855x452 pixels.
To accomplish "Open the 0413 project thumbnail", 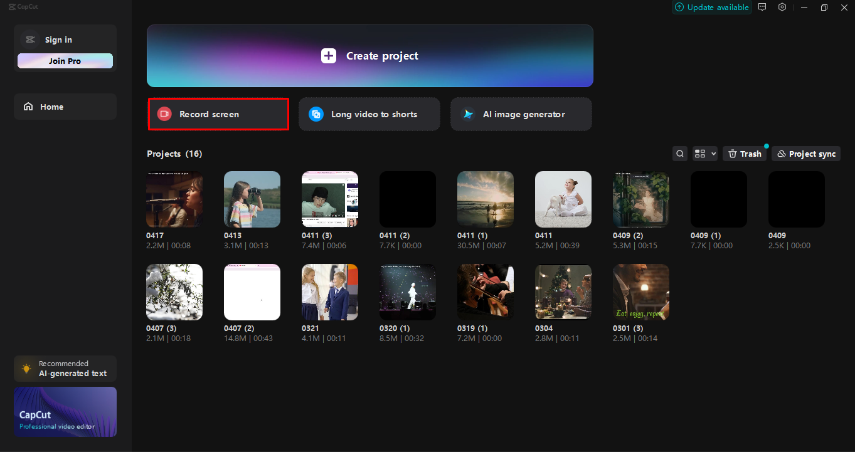I will point(252,199).
